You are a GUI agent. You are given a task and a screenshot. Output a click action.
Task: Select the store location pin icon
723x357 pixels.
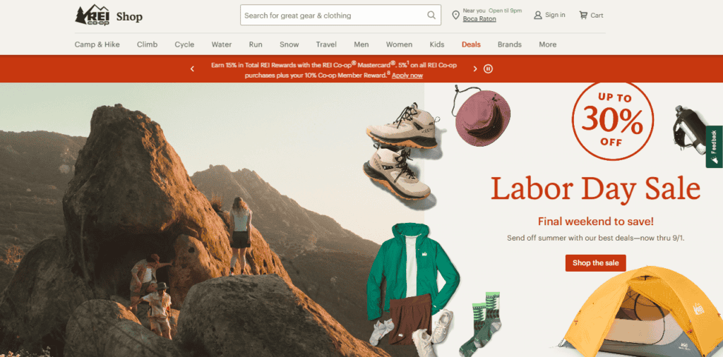[x=455, y=16]
